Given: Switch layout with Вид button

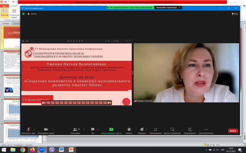Looking at the screenshot, I should click(x=234, y=14).
